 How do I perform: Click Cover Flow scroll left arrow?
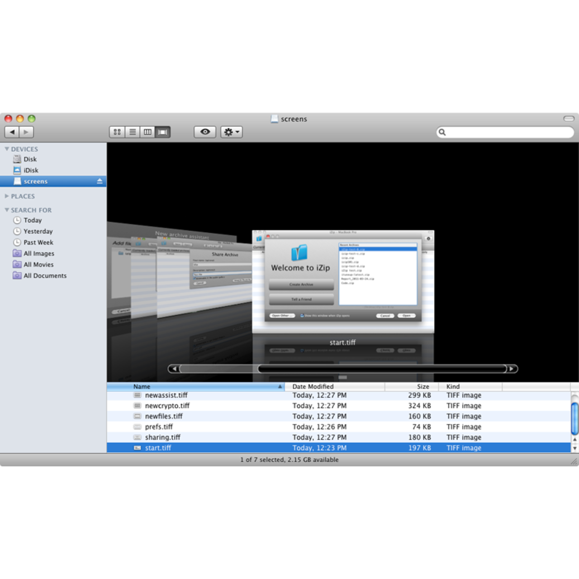click(174, 369)
